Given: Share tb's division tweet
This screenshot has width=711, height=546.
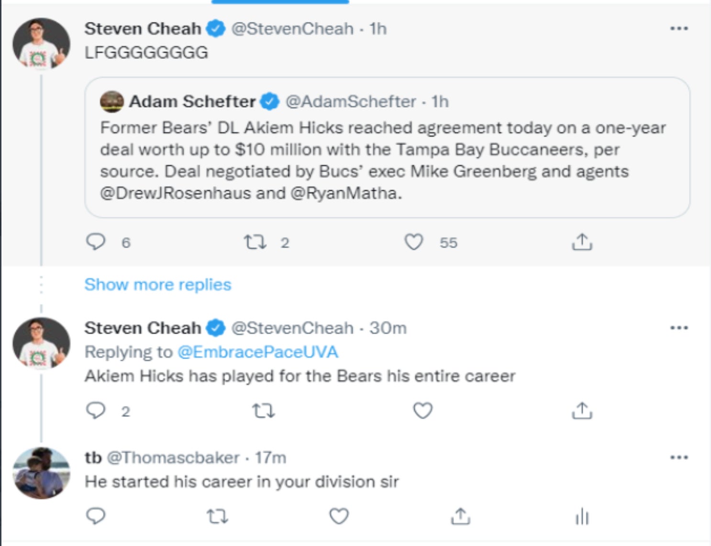Looking at the screenshot, I should [x=460, y=516].
